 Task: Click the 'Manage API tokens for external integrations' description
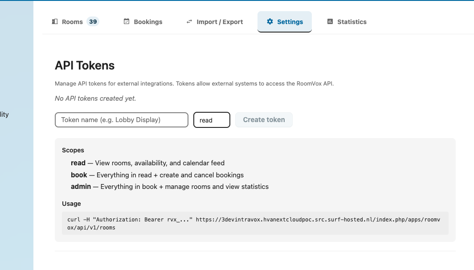(x=194, y=83)
